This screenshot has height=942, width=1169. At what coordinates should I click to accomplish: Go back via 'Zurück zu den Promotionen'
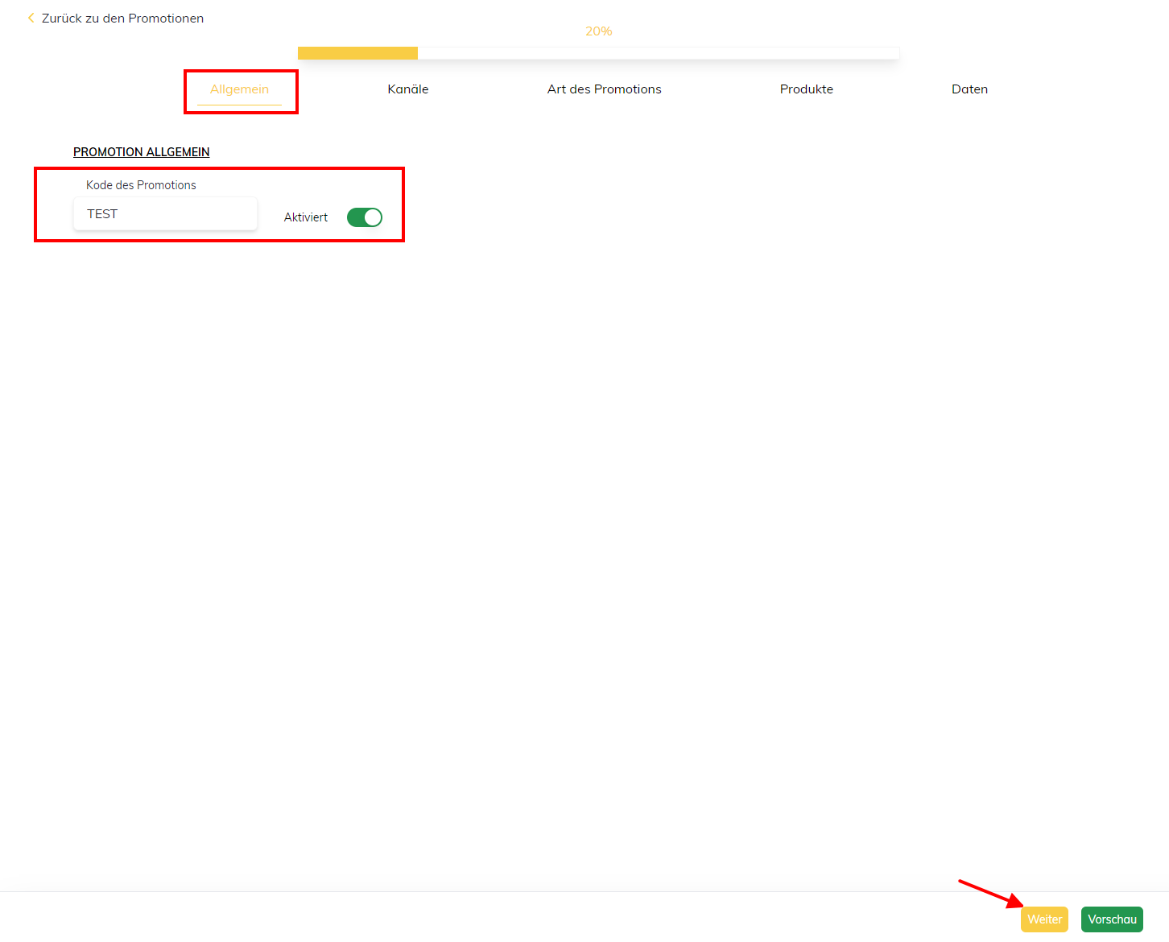(122, 18)
